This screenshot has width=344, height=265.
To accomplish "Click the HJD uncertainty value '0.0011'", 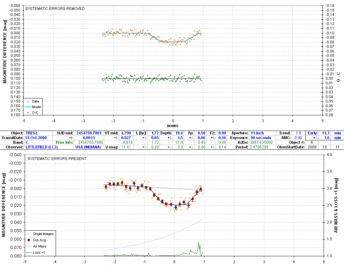I will tap(89, 137).
